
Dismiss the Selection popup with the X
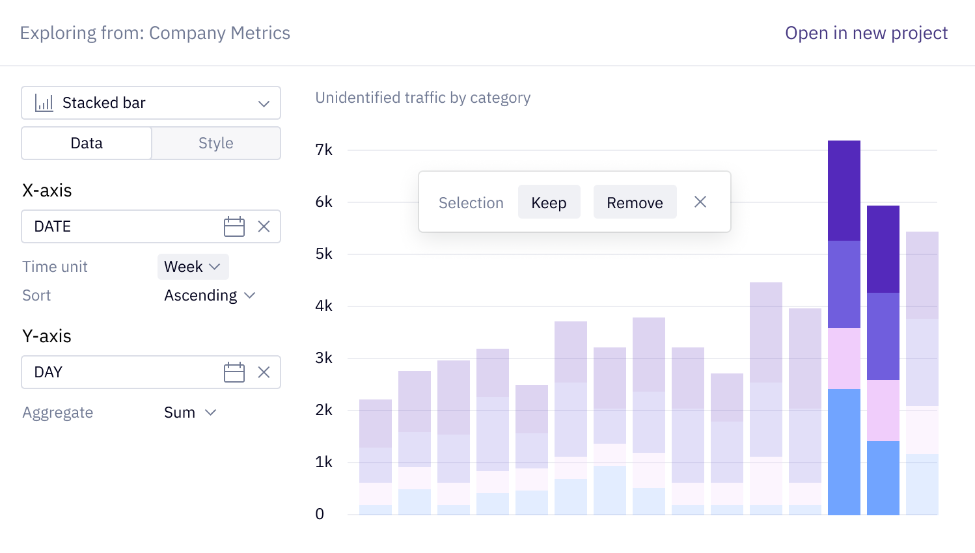tap(700, 202)
